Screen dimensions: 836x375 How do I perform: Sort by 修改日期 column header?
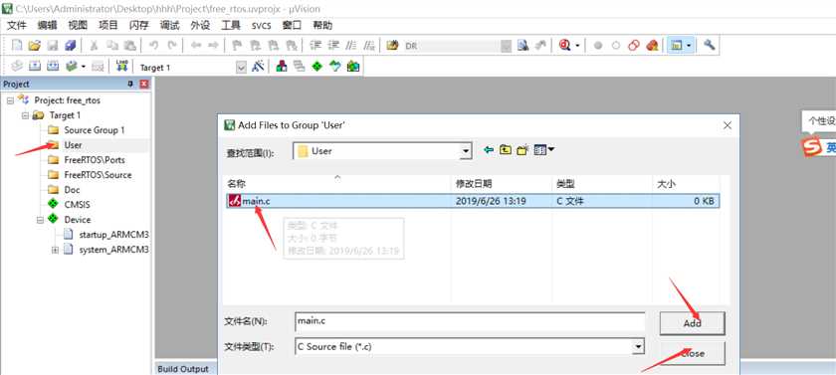(474, 184)
